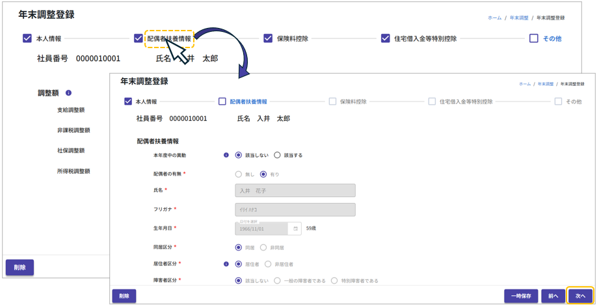Click the フリガナ input field
599x307 pixels.
pyautogui.click(x=295, y=209)
